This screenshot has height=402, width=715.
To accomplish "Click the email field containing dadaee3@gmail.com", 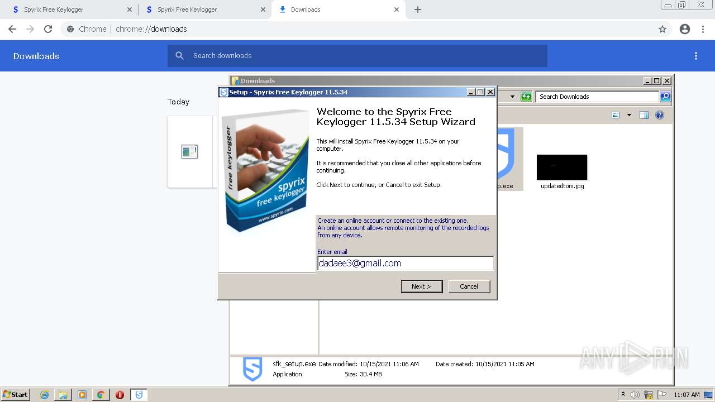I will (406, 263).
